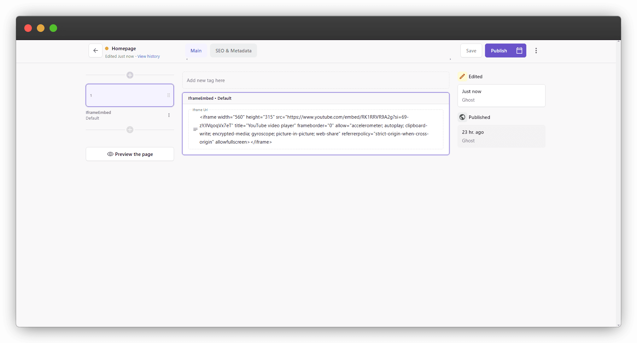Screen dimensions: 637x343
Task: Click the green macOS window button
Action: point(53,28)
